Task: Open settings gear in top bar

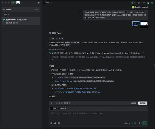Action: pos(144,3)
